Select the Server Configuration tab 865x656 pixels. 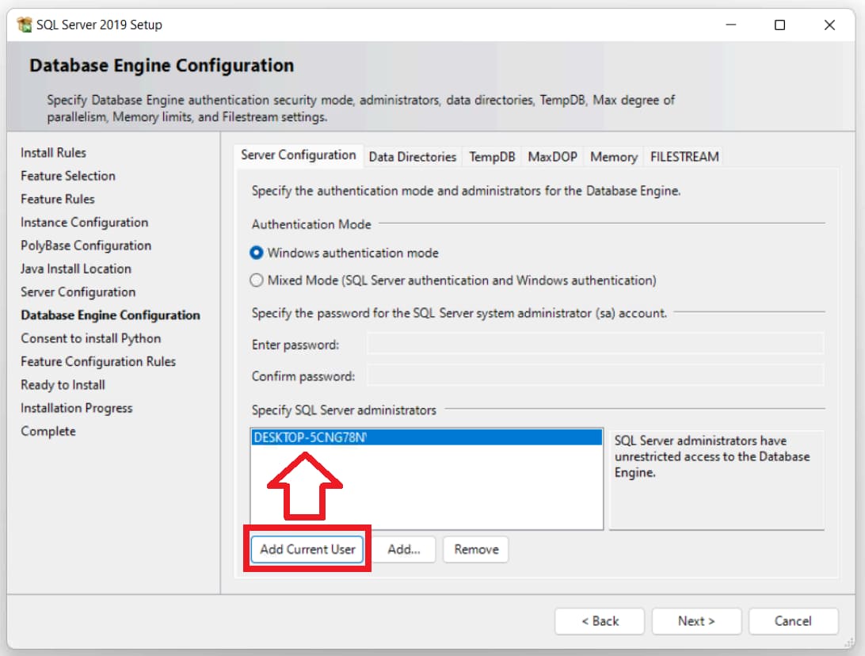click(299, 155)
